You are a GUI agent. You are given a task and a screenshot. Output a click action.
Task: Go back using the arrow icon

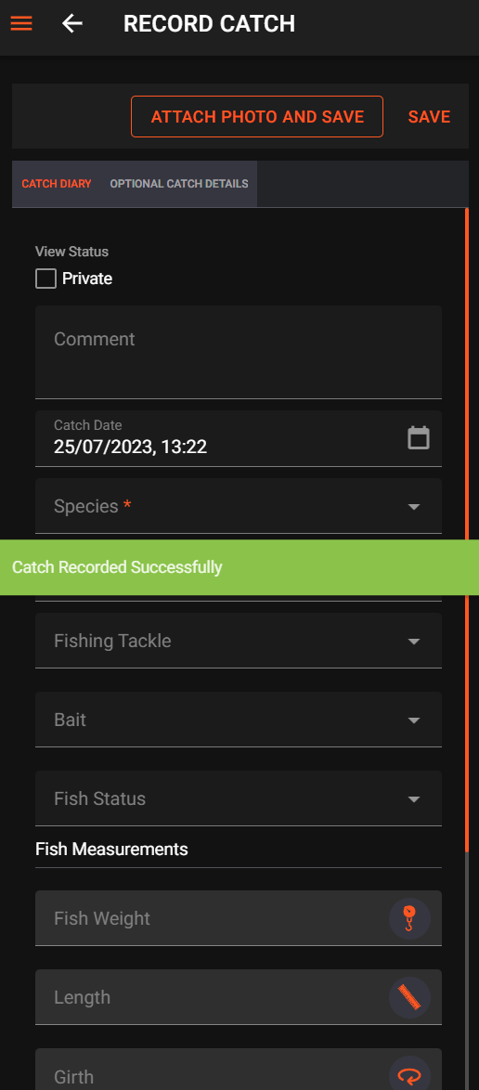click(72, 23)
